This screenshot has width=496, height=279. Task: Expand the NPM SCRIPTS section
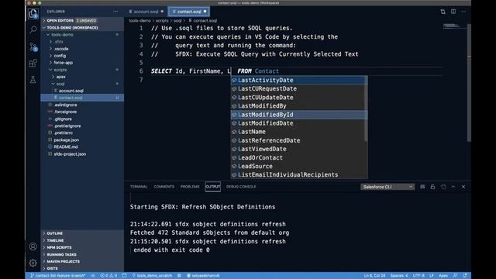(x=82, y=247)
